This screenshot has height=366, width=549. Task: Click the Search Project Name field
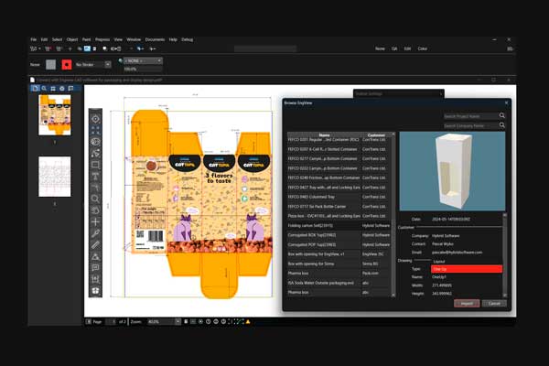pos(471,116)
